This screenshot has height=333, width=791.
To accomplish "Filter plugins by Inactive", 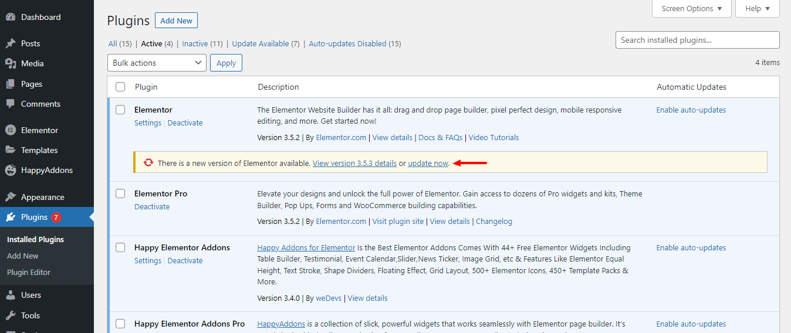I will (195, 43).
